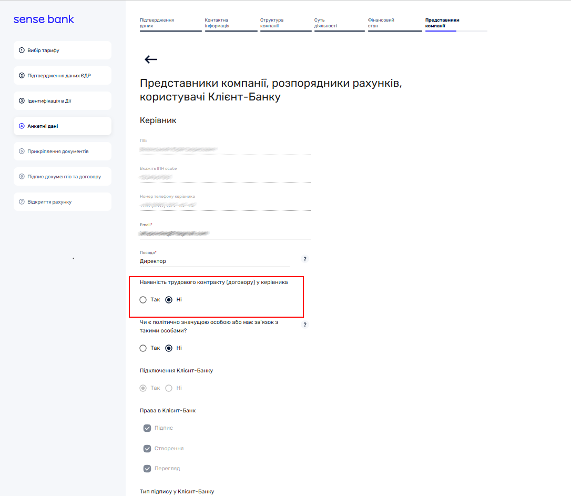Choose Так for politically exposed person
The image size is (571, 496).
(x=143, y=348)
